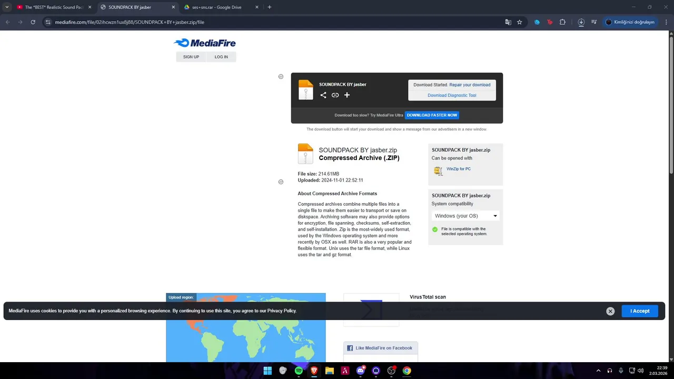The width and height of the screenshot is (674, 379).
Task: Close the ses+sns.rar Google Drive tab
Action: coord(257,7)
